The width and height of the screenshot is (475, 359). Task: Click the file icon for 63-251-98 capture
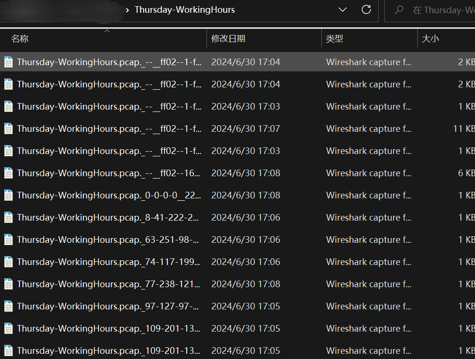9,240
